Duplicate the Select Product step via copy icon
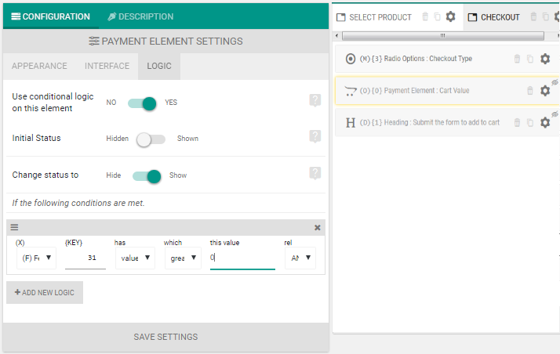 (437, 16)
